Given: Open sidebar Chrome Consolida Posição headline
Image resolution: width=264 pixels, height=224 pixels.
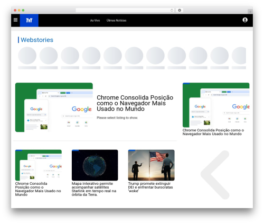Looking at the screenshot, I should (213, 132).
